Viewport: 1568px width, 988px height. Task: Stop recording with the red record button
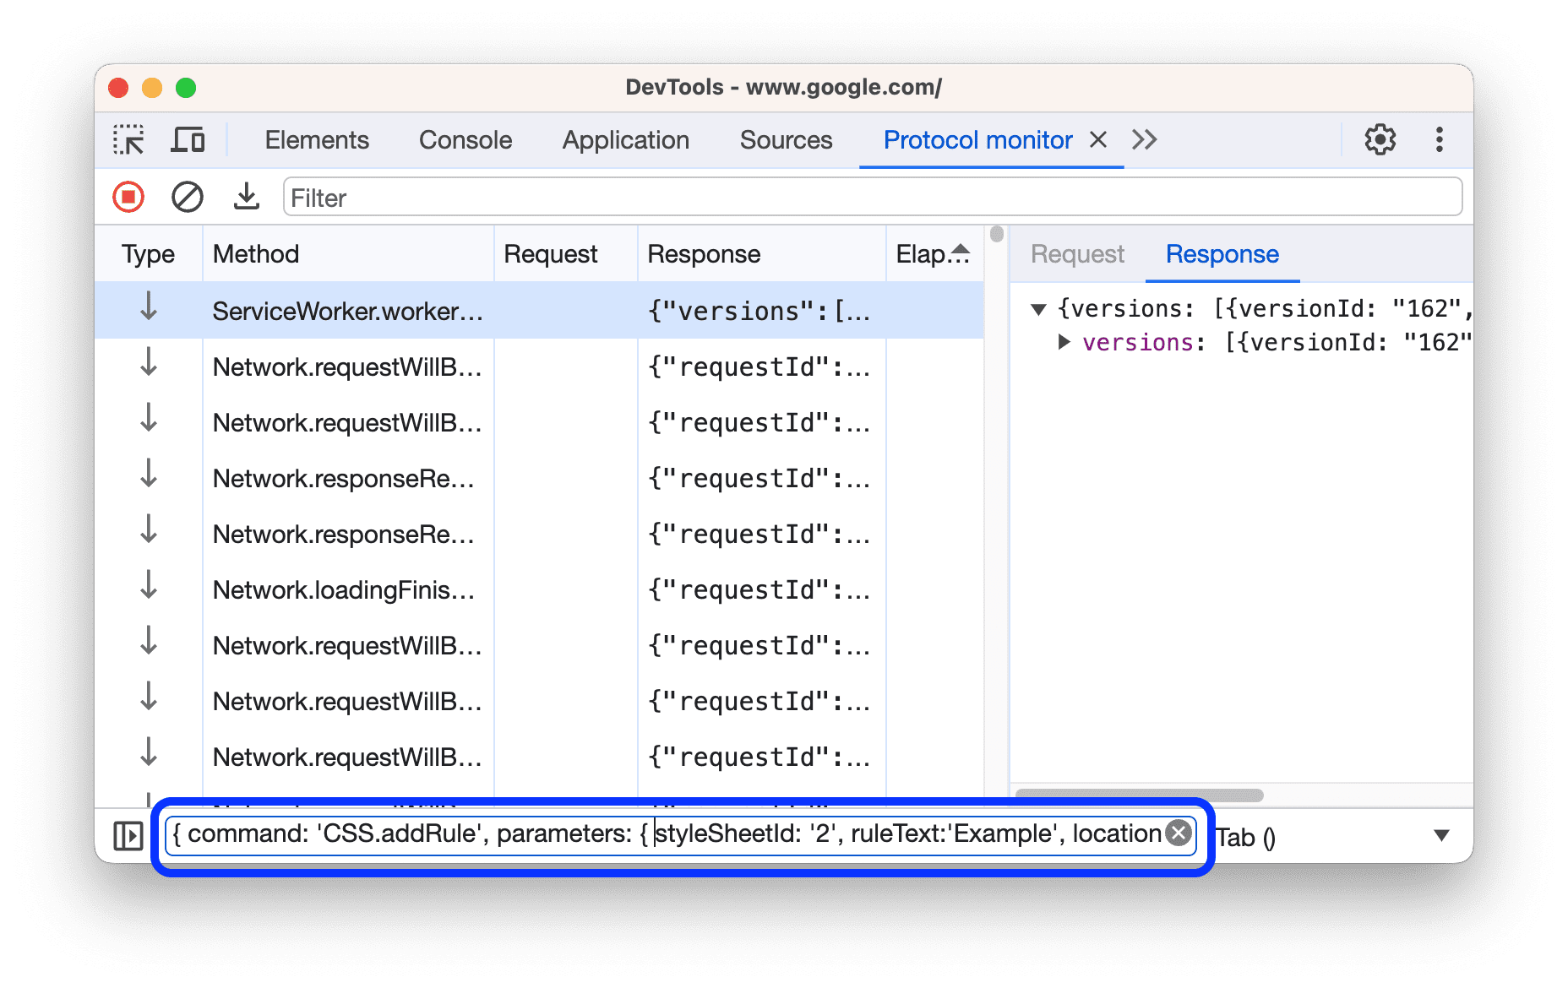(128, 197)
